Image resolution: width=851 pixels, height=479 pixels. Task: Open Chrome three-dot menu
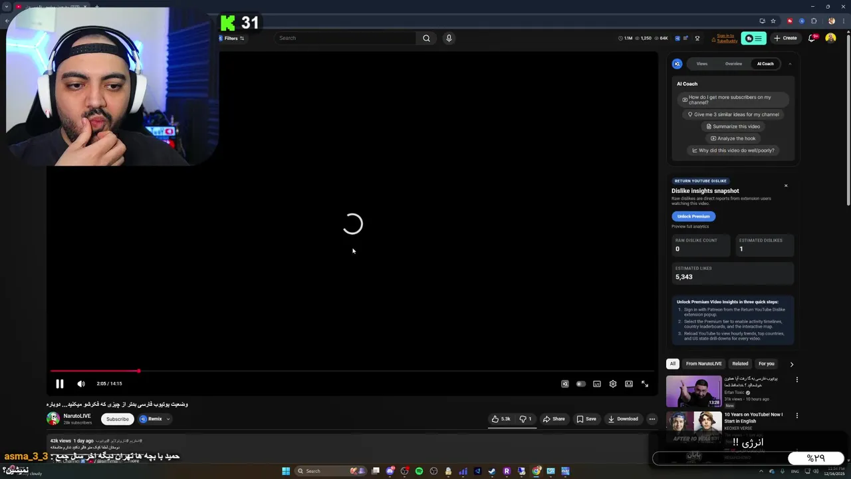point(843,21)
